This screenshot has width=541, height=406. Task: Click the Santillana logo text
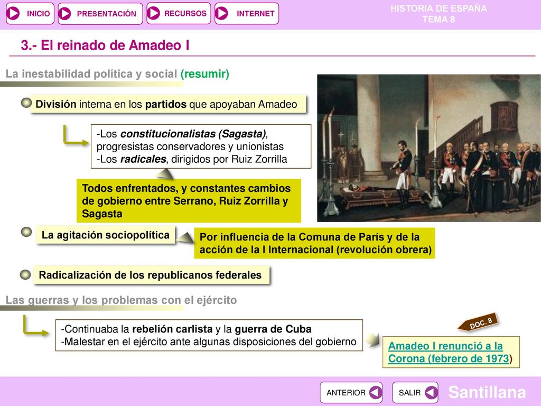487,392
